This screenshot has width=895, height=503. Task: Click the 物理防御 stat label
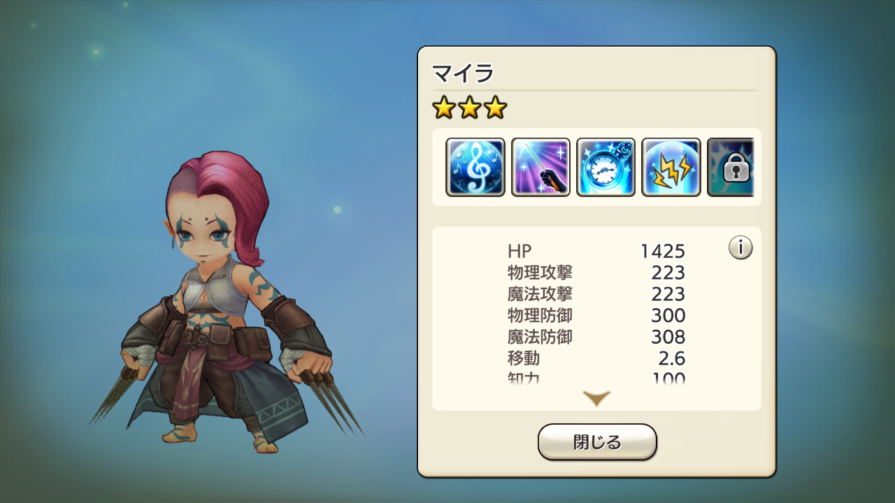pos(540,316)
